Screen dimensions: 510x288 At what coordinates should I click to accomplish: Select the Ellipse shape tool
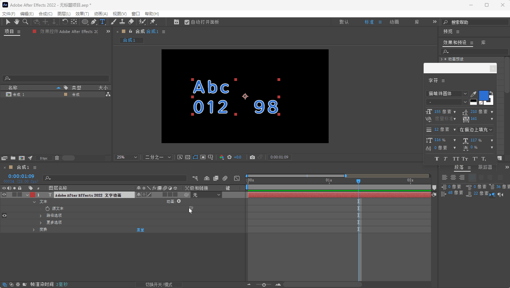(x=85, y=22)
